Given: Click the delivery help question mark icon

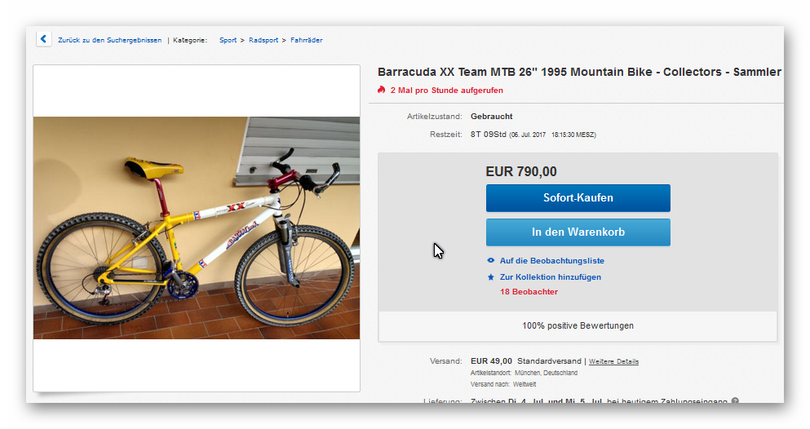Looking at the screenshot, I should coord(735,401).
